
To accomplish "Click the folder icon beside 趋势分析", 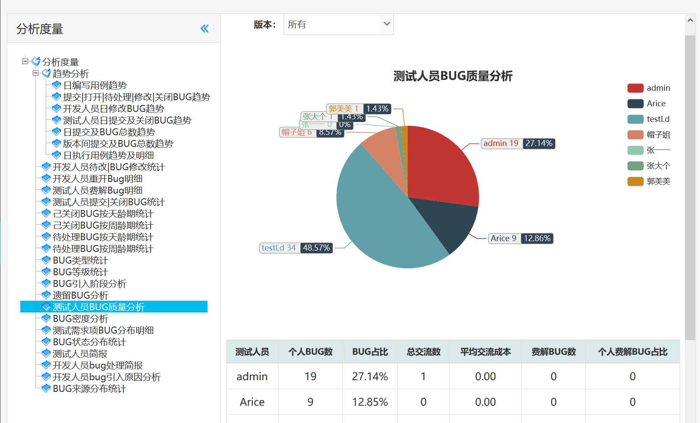I will pyautogui.click(x=46, y=73).
